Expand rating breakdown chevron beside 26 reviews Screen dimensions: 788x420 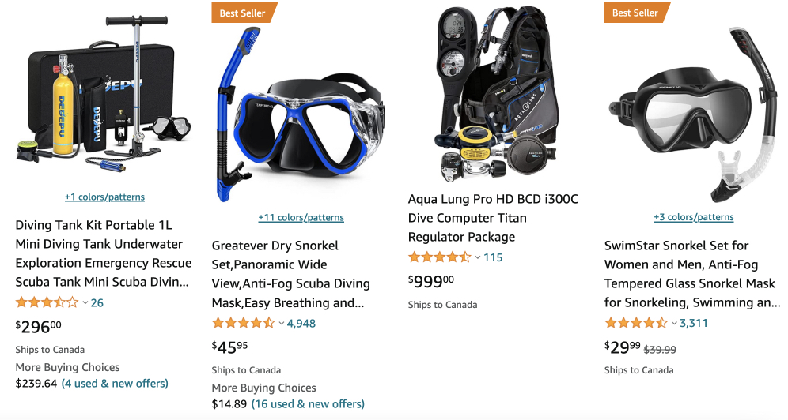click(x=85, y=302)
